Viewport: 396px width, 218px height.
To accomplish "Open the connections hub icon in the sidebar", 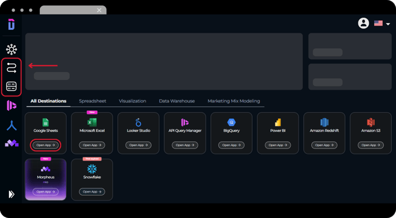I will 11,49.
